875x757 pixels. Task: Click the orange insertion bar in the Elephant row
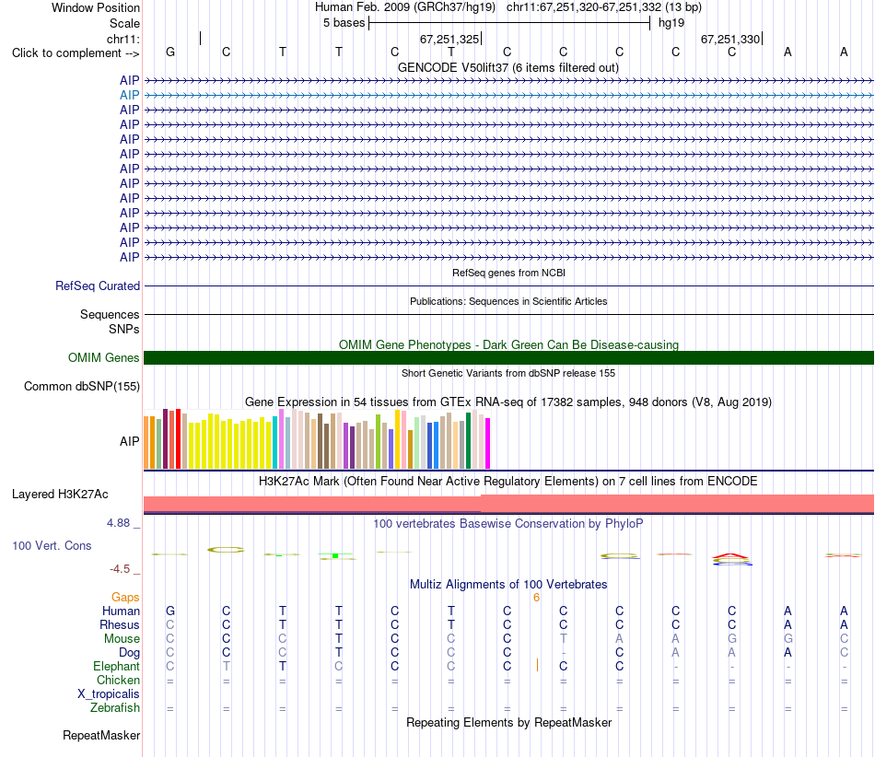point(537,665)
